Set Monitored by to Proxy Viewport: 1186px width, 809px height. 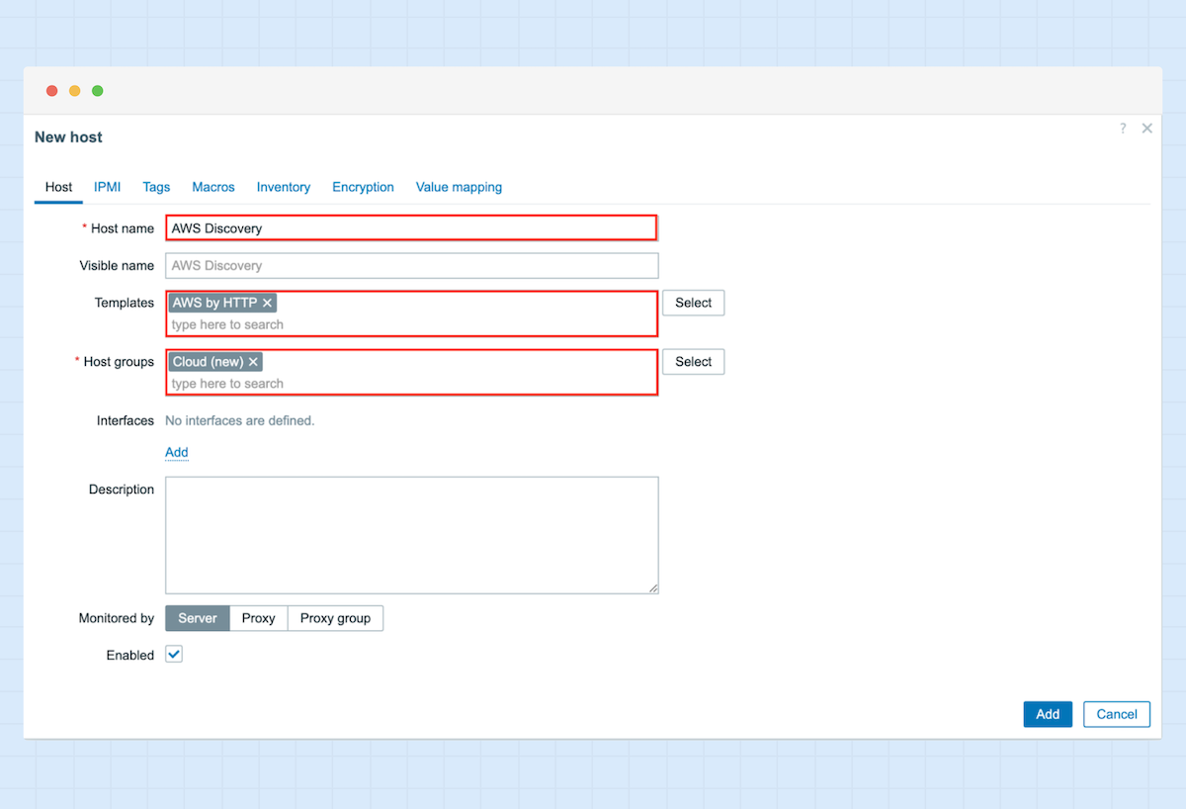(259, 618)
